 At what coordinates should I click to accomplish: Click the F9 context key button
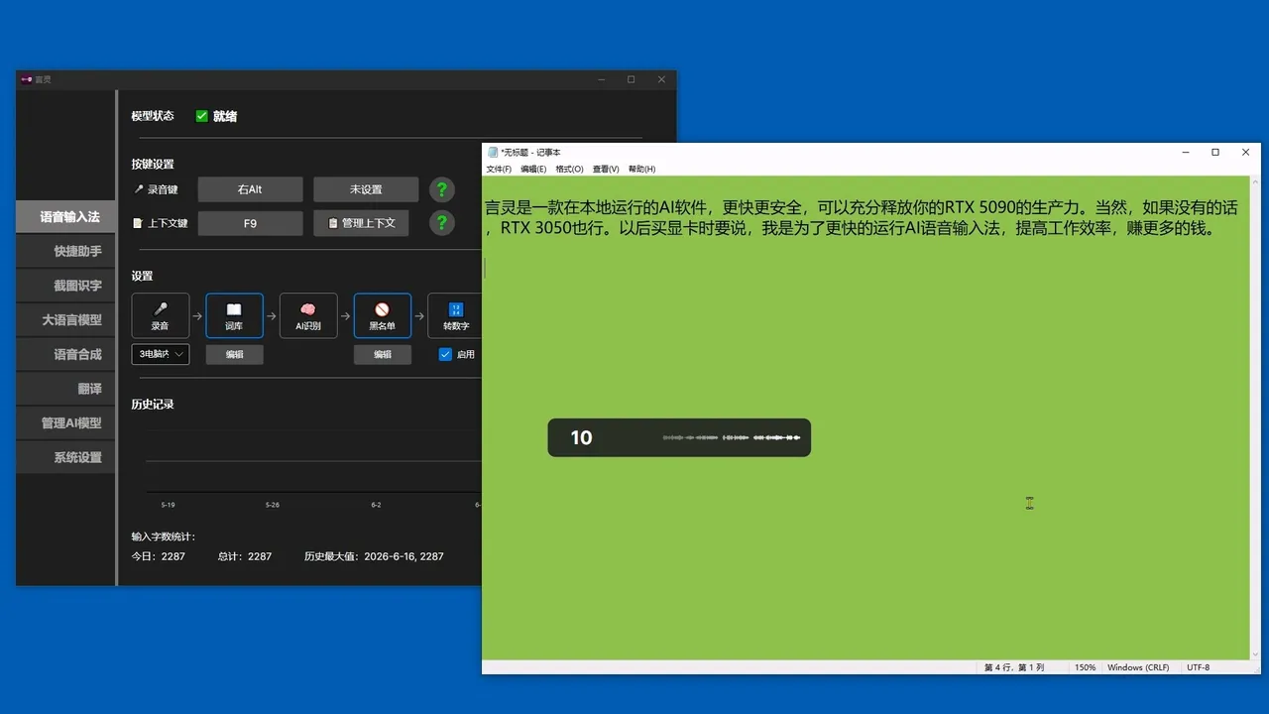point(250,223)
